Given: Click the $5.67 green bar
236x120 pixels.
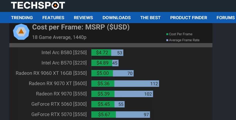Looking at the screenshot, I should point(104,115).
